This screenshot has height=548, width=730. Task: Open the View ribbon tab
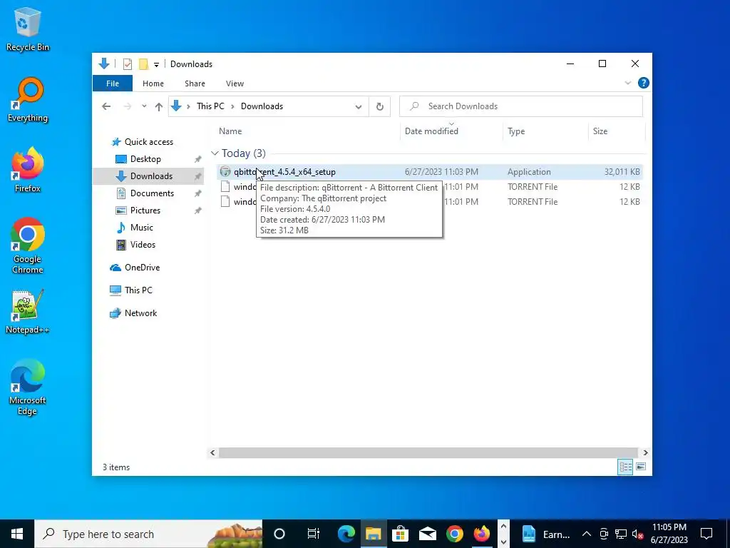point(235,83)
